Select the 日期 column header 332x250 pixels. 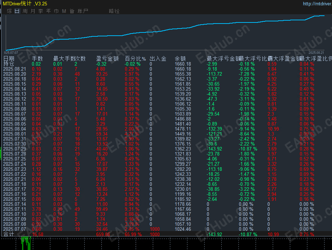click(8, 58)
